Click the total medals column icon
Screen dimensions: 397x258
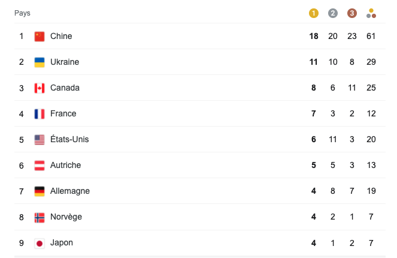tap(371, 13)
